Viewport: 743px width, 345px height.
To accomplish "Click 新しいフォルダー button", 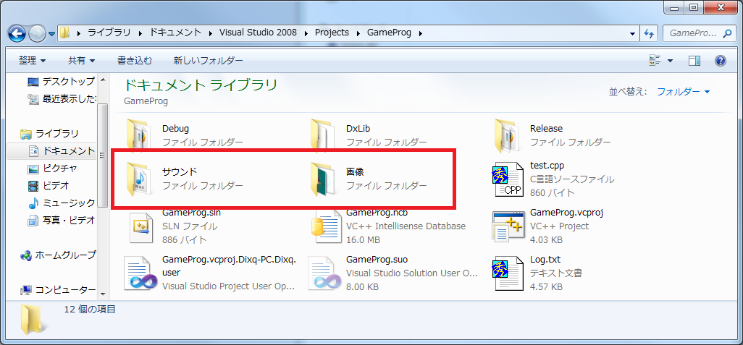I will (208, 61).
